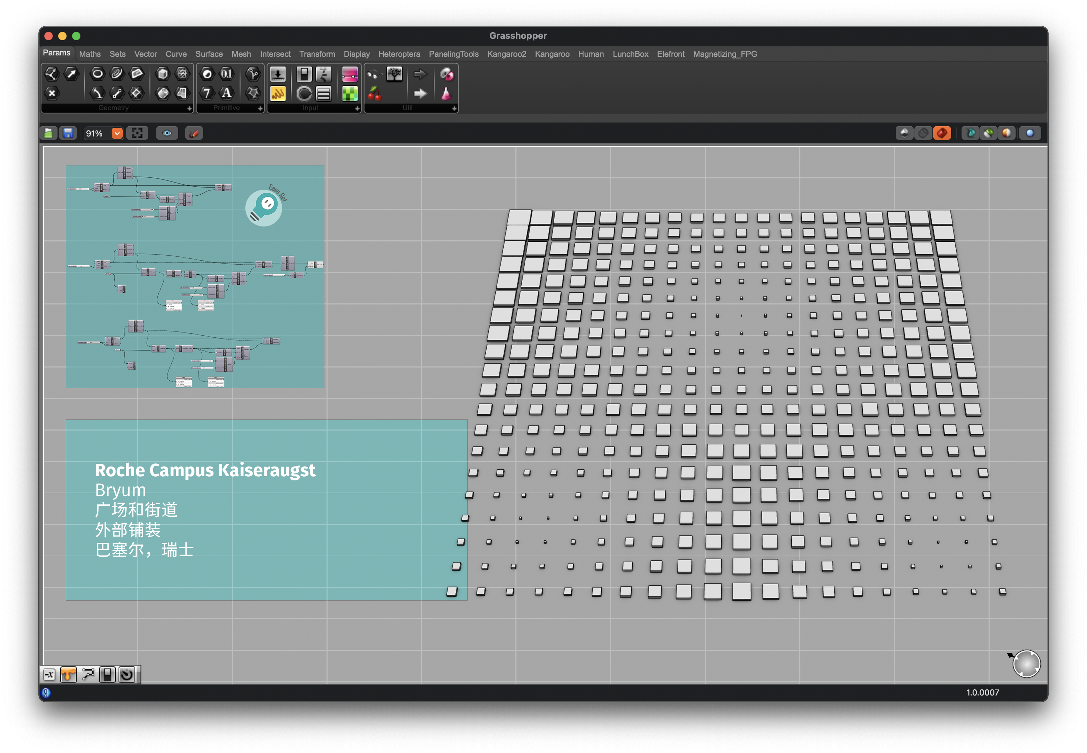Select the Panel component yellow icon

point(278,94)
